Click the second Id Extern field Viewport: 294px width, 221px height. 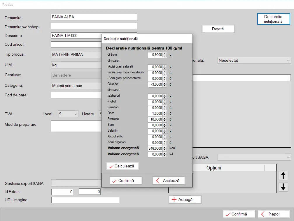coord(90,192)
